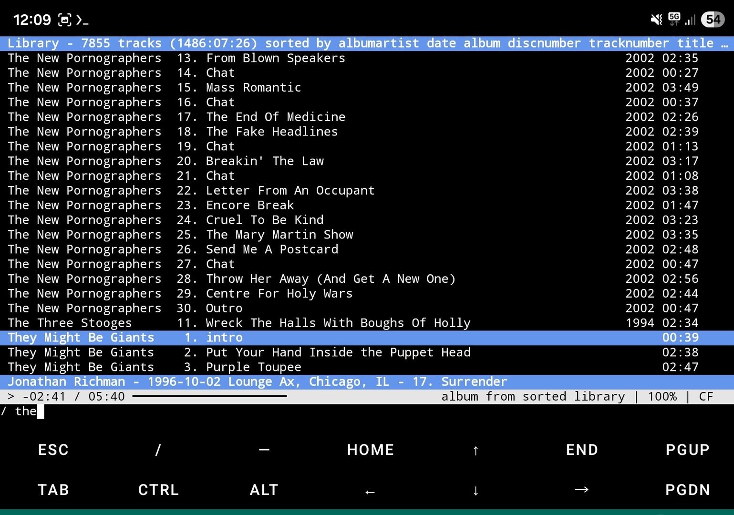
Task: Click the now-playing line 'Jonathan Richman ... Surrender'
Action: (367, 382)
